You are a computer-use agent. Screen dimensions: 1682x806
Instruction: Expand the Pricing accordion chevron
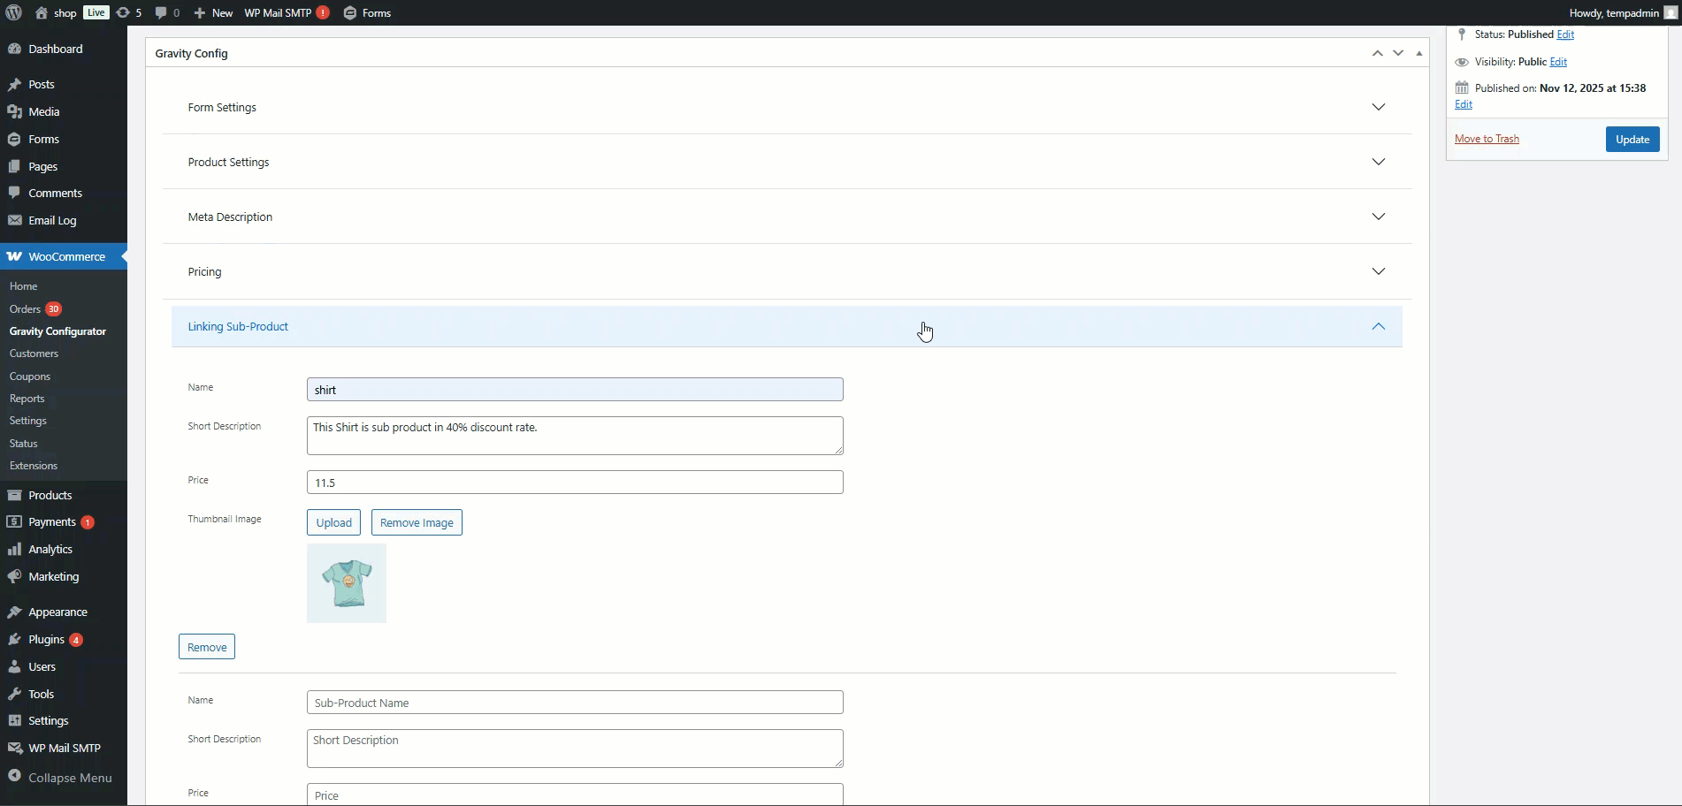[x=1378, y=272]
